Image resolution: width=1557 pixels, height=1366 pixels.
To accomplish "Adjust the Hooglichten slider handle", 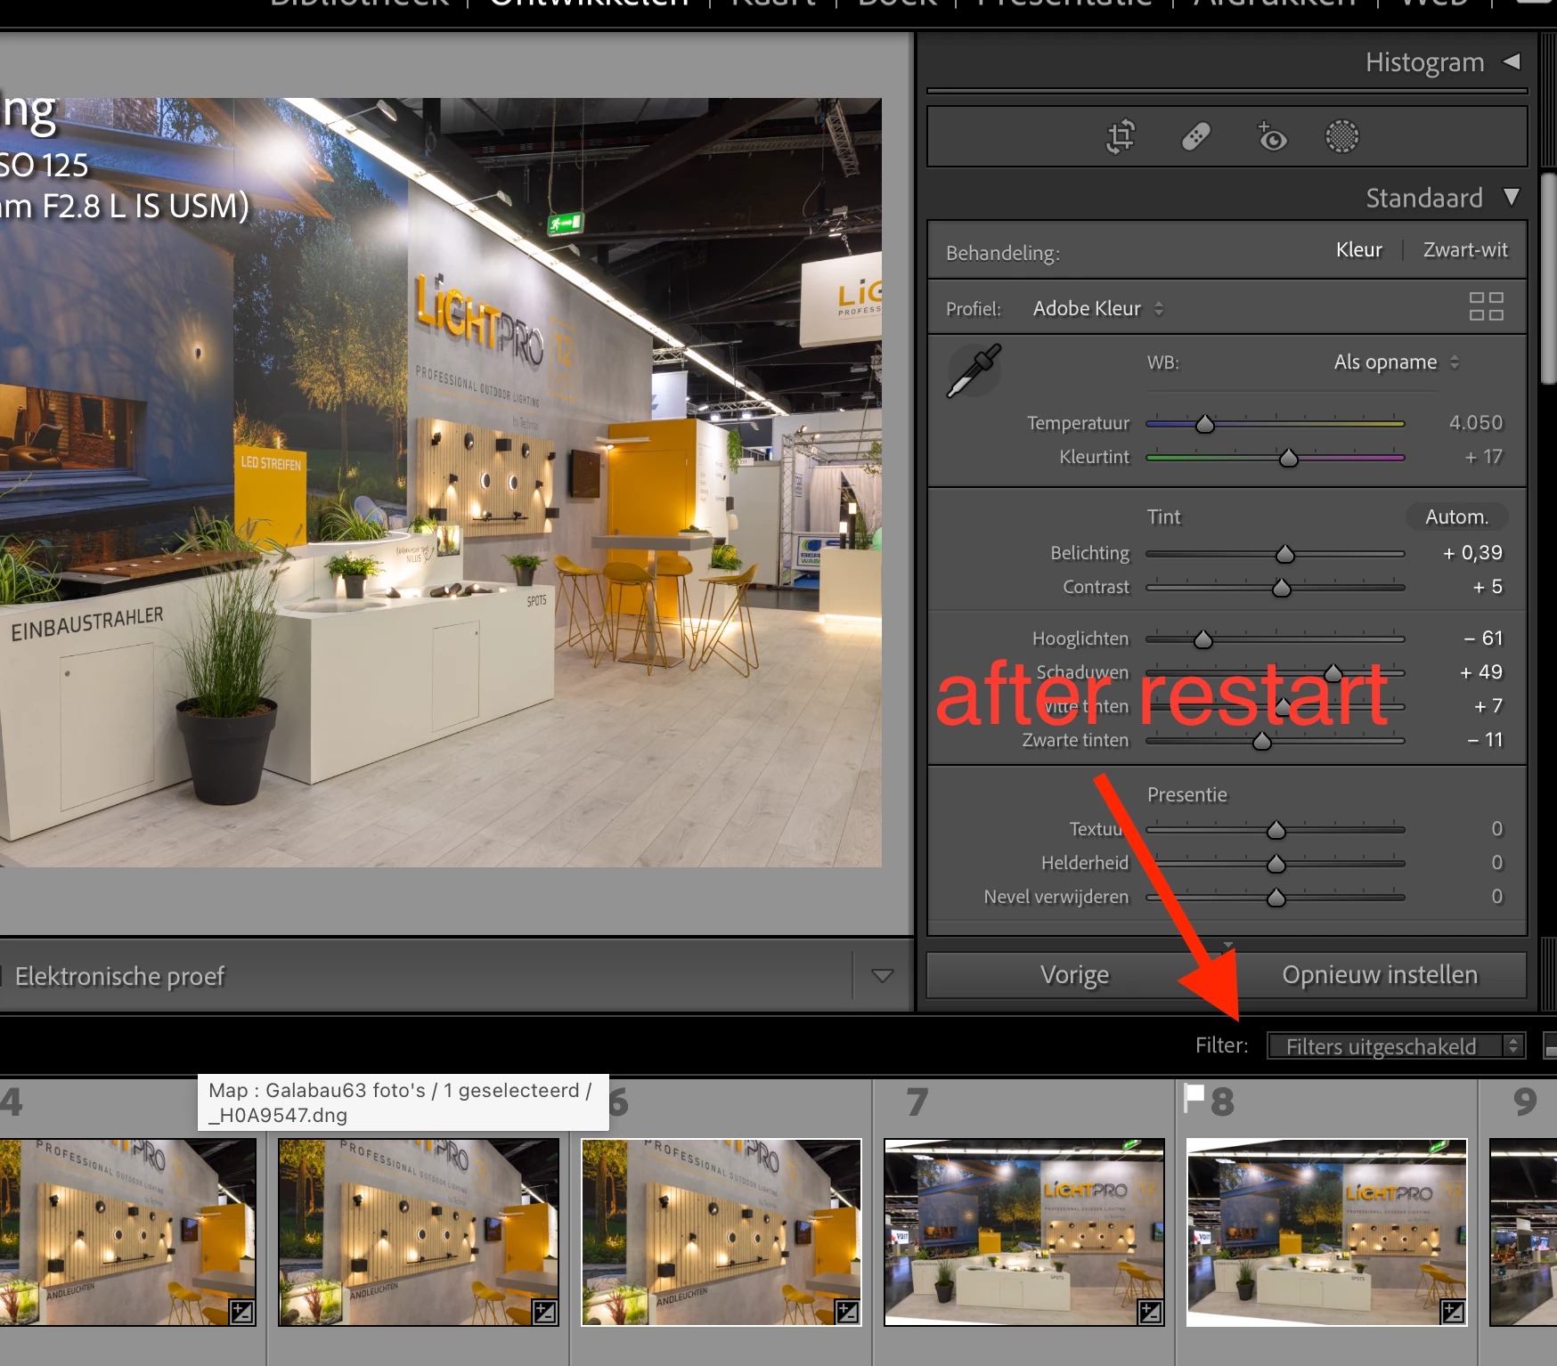I will coord(1203,639).
